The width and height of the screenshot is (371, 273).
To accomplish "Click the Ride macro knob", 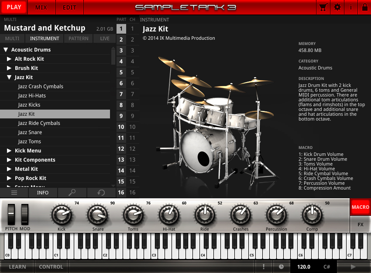I will (205, 215).
